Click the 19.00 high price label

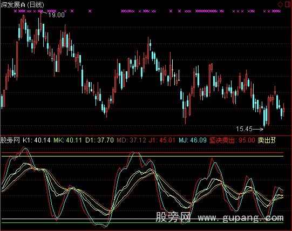point(57,15)
